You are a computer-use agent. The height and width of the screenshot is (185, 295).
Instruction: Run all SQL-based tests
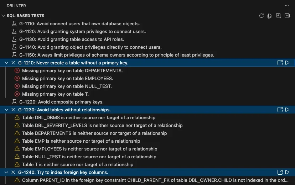pos(270,16)
